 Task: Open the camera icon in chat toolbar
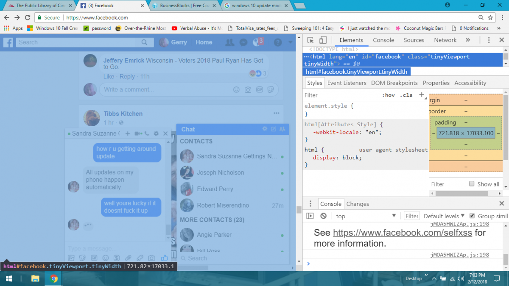point(151,258)
